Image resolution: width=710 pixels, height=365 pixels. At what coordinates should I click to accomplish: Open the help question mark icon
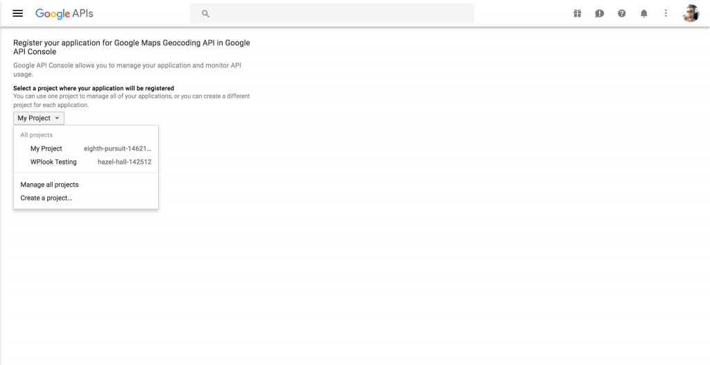621,13
